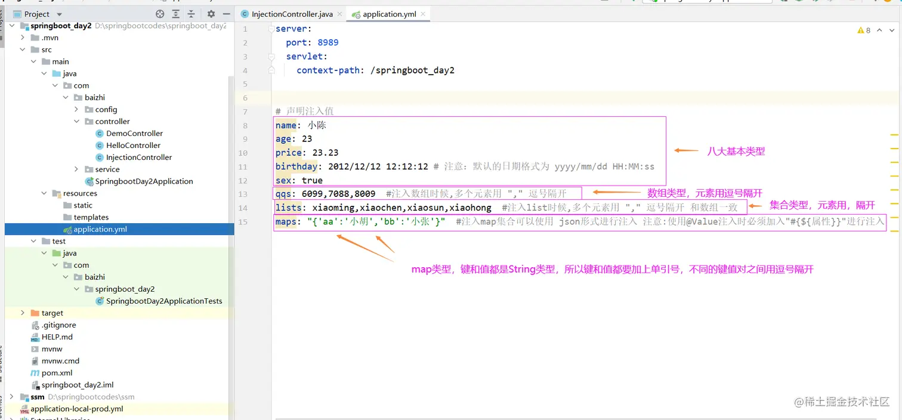Click the springboot_day2.iml file icon
This screenshot has height=420, width=902.
35,385
